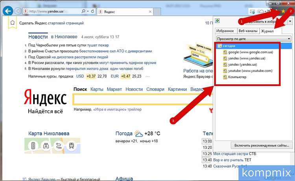
Task: Click the smartphone promo image
Action: [199, 55]
